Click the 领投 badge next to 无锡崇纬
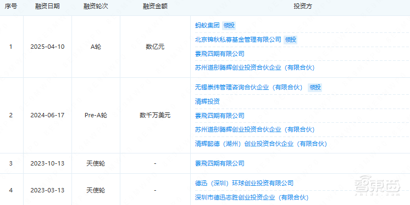Viewport: 410px width, 205px height. (x=315, y=87)
